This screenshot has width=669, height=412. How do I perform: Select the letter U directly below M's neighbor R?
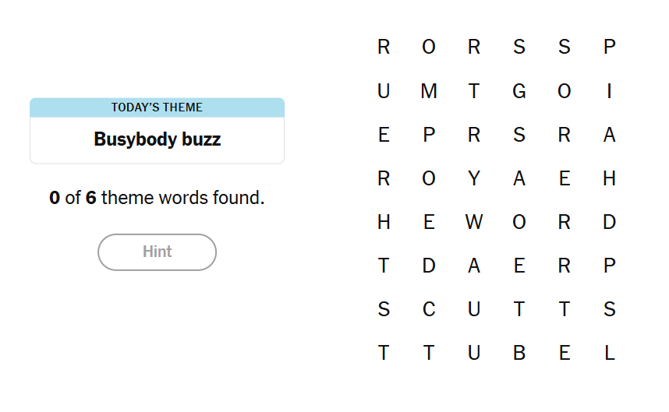click(384, 92)
